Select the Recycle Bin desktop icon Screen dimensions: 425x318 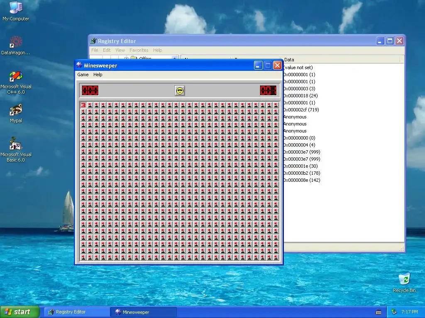(404, 283)
